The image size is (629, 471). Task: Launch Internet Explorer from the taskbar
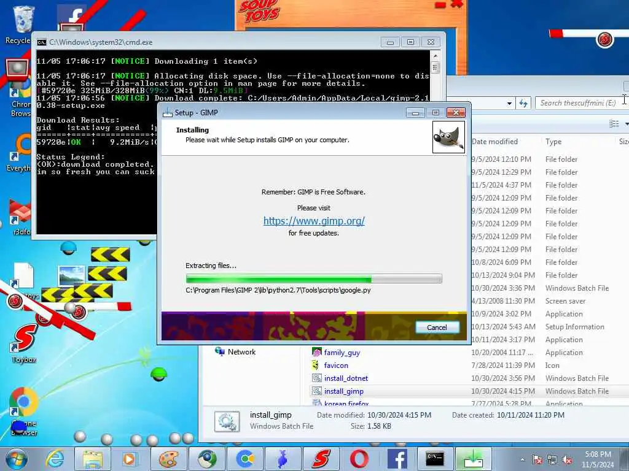(x=54, y=459)
